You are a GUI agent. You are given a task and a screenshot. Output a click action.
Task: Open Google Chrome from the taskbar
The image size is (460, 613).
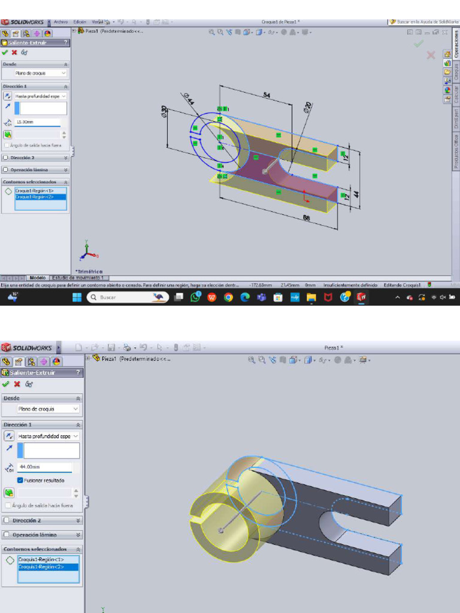pyautogui.click(x=228, y=298)
